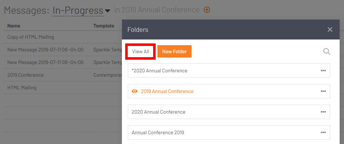Open options menu for *2020 Annual Conference folder
Viewport: 344px width, 144px height.
[323, 71]
